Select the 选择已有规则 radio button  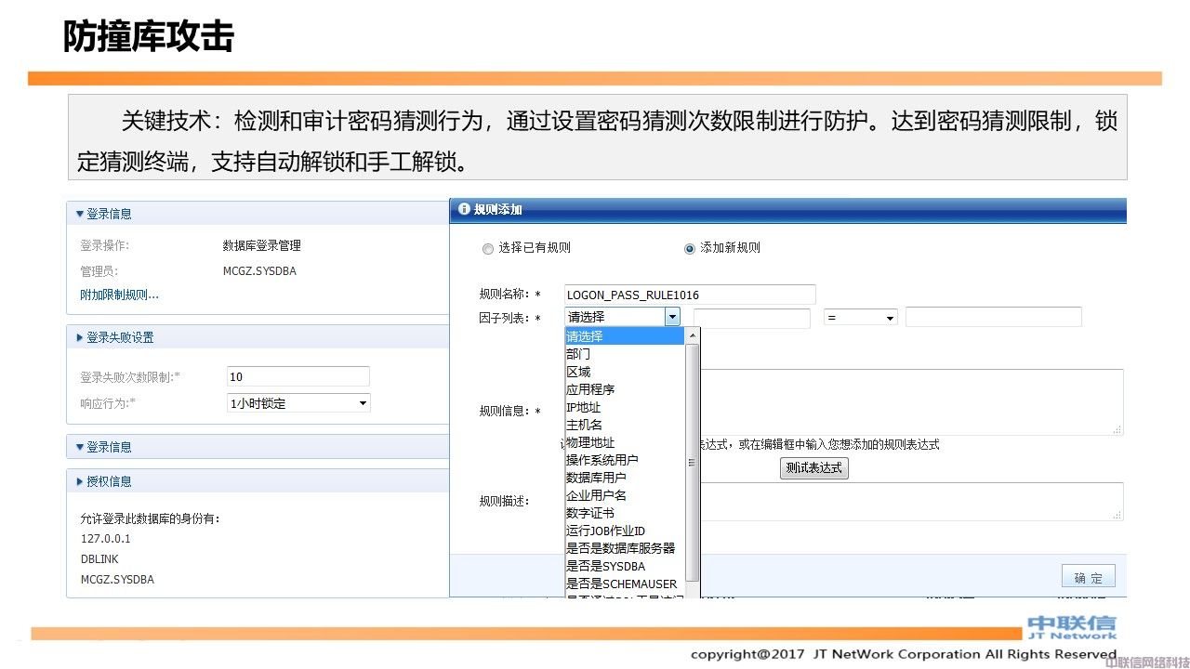coord(488,249)
